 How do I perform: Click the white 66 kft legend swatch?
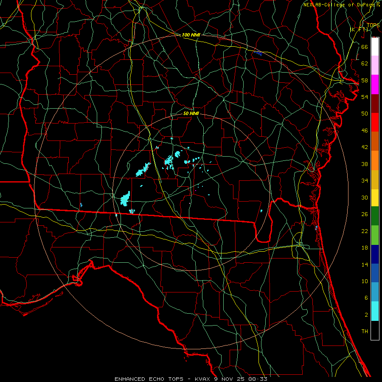point(375,47)
